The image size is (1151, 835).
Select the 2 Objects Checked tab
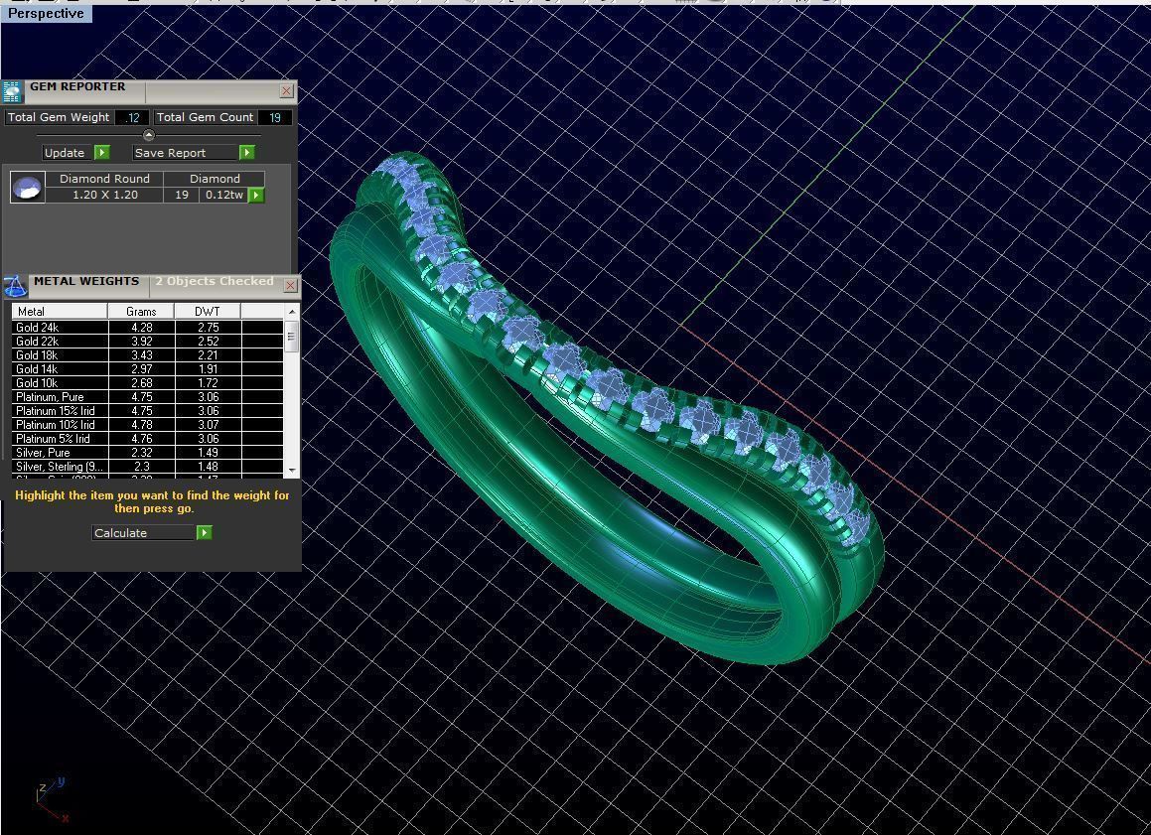[215, 282]
